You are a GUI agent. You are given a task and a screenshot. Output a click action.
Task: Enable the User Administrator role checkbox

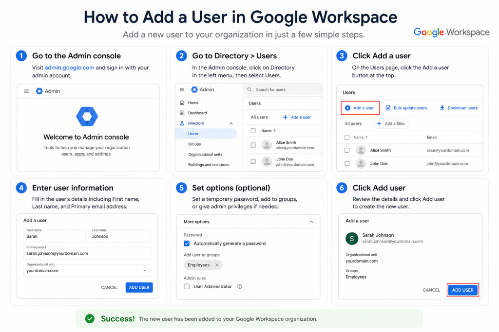pyautogui.click(x=187, y=286)
